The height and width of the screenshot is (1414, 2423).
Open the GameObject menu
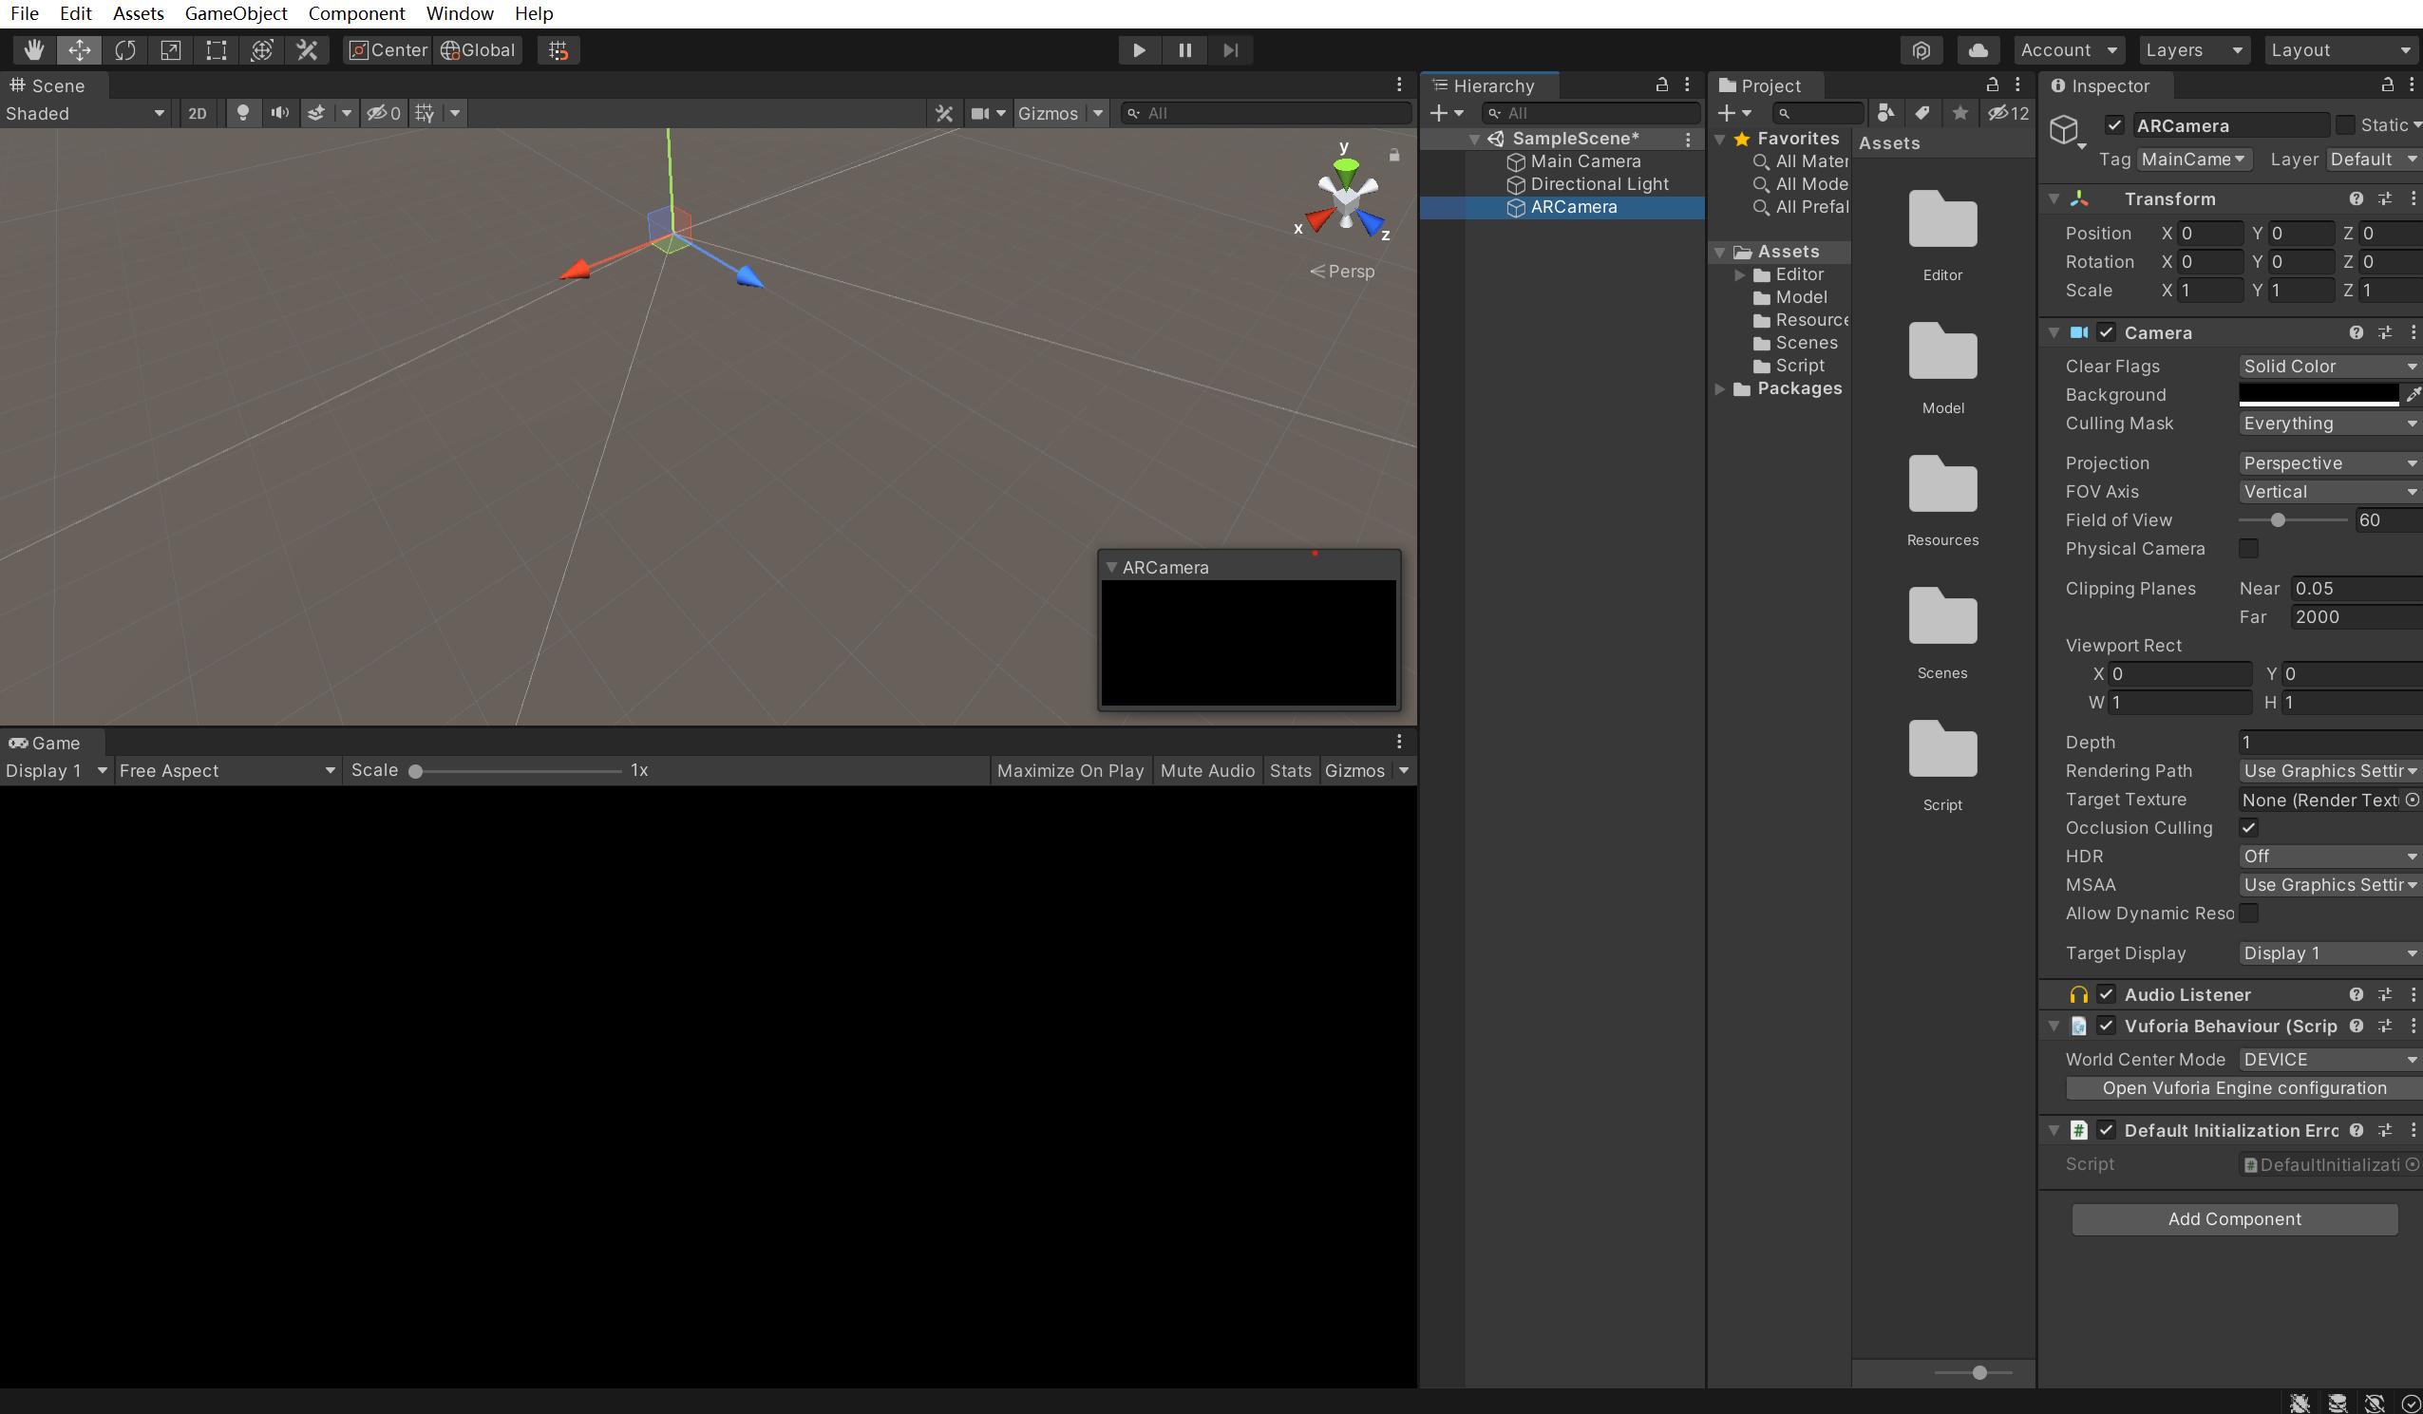pos(236,13)
